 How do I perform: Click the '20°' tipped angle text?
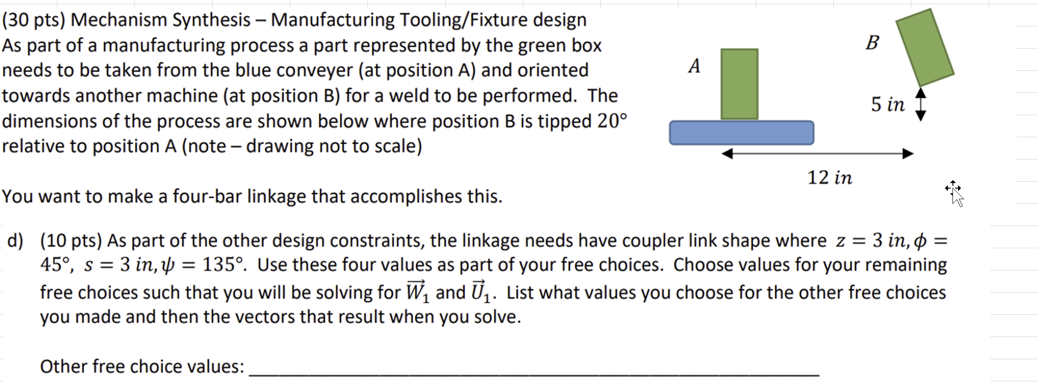[x=612, y=121]
